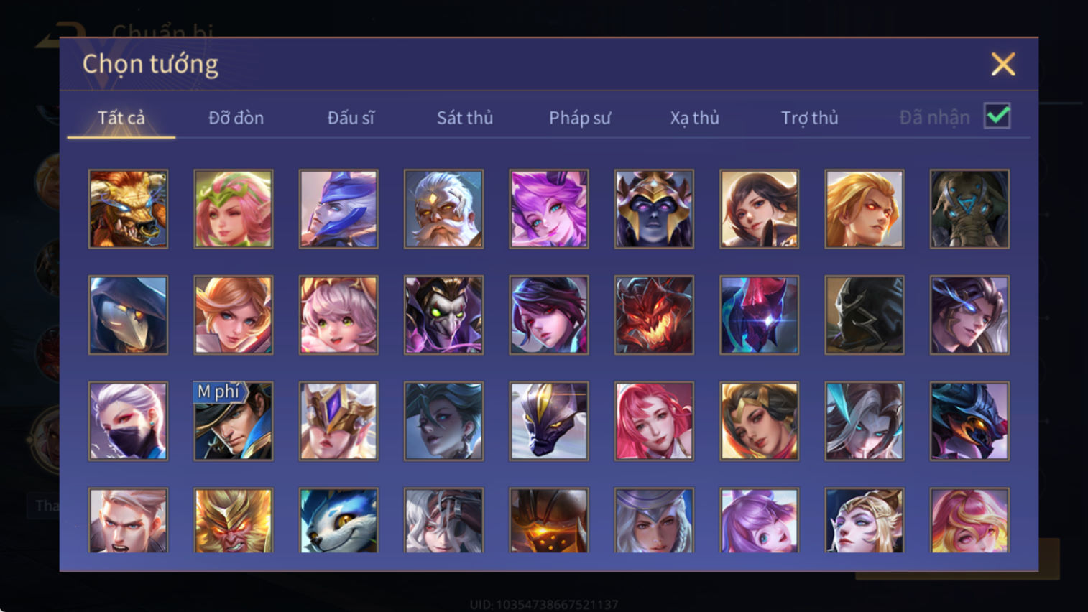Select the golden lion beast hero portrait

128,209
